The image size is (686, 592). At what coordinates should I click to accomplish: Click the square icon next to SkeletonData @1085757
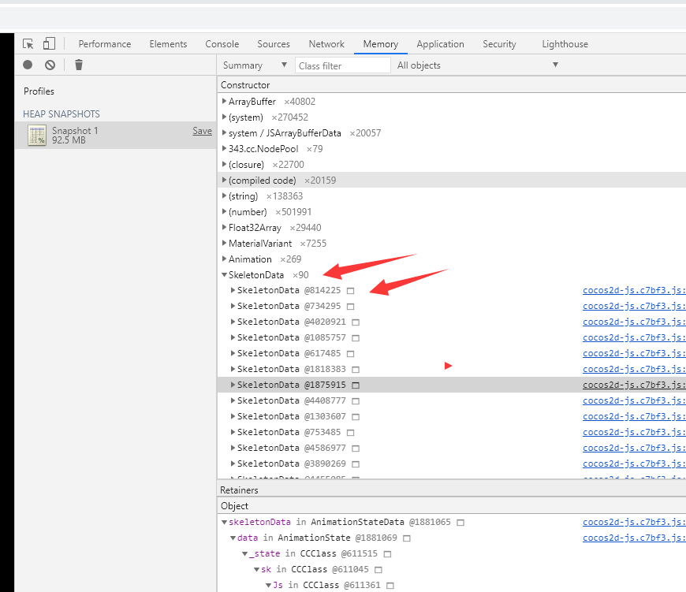pyautogui.click(x=356, y=338)
